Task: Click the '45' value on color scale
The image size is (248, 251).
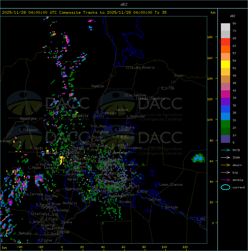Action: tap(234, 83)
